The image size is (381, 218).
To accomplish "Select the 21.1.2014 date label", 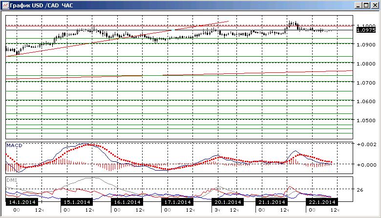I will (272, 202).
